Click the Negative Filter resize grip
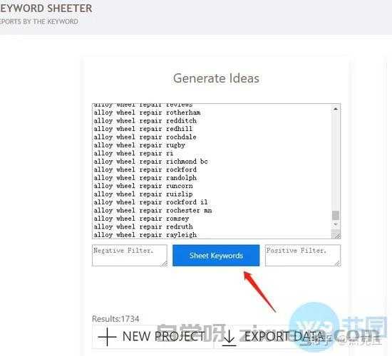 [x=164, y=263]
